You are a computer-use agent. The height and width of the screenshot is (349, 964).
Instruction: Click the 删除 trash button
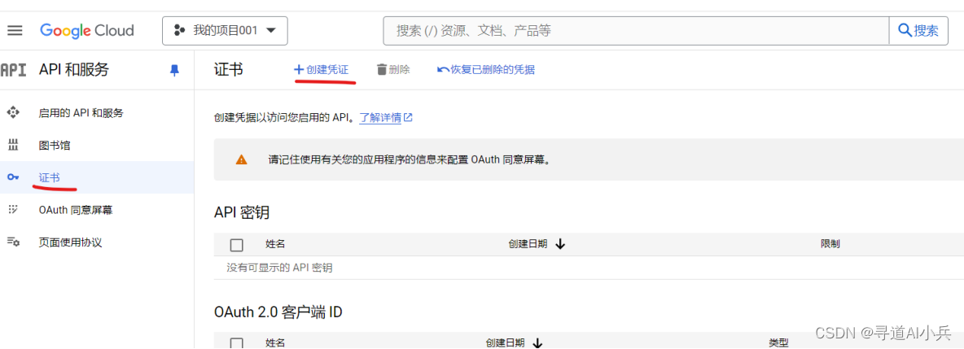tap(393, 70)
